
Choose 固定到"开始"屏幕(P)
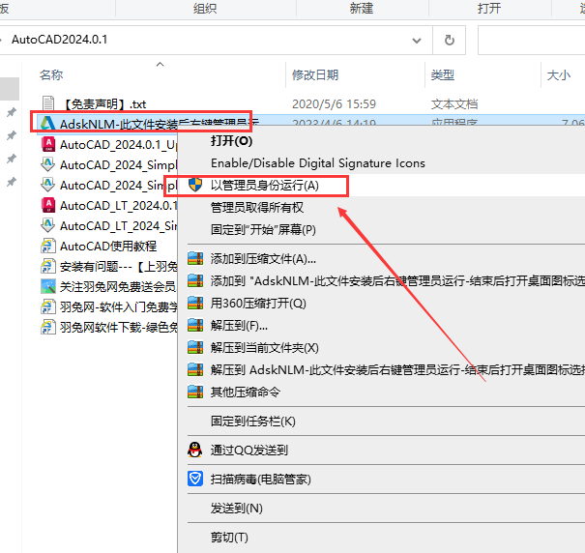[263, 229]
